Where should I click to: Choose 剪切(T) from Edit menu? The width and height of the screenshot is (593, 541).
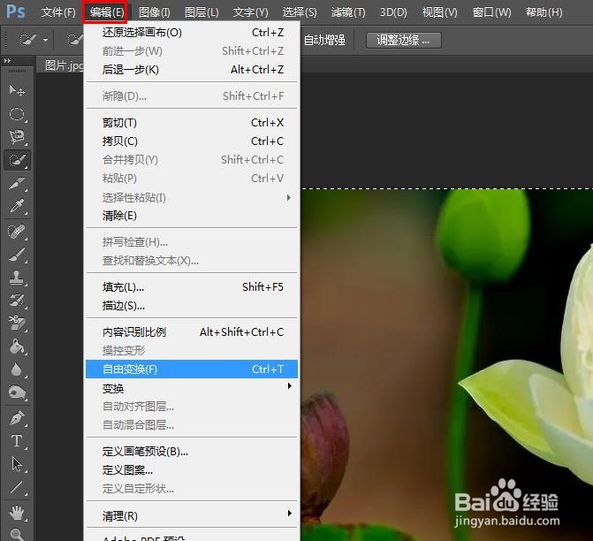(192, 123)
